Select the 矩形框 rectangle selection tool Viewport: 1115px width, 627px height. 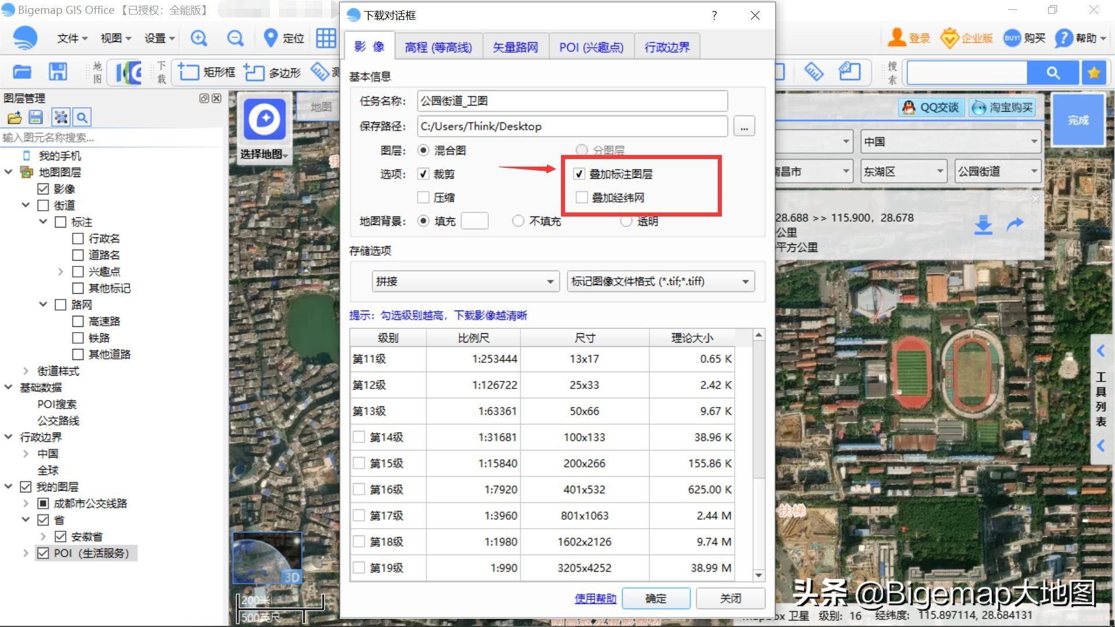pos(205,72)
